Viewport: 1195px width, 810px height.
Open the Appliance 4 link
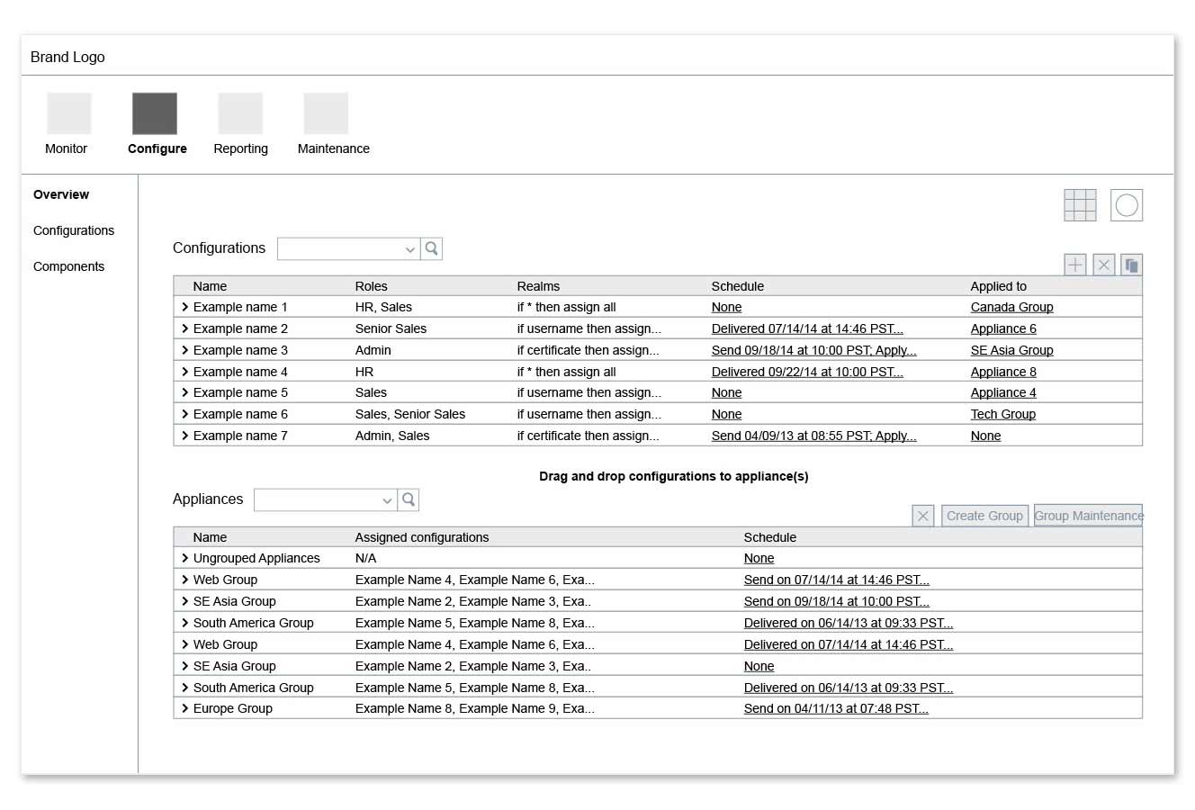click(x=1003, y=392)
